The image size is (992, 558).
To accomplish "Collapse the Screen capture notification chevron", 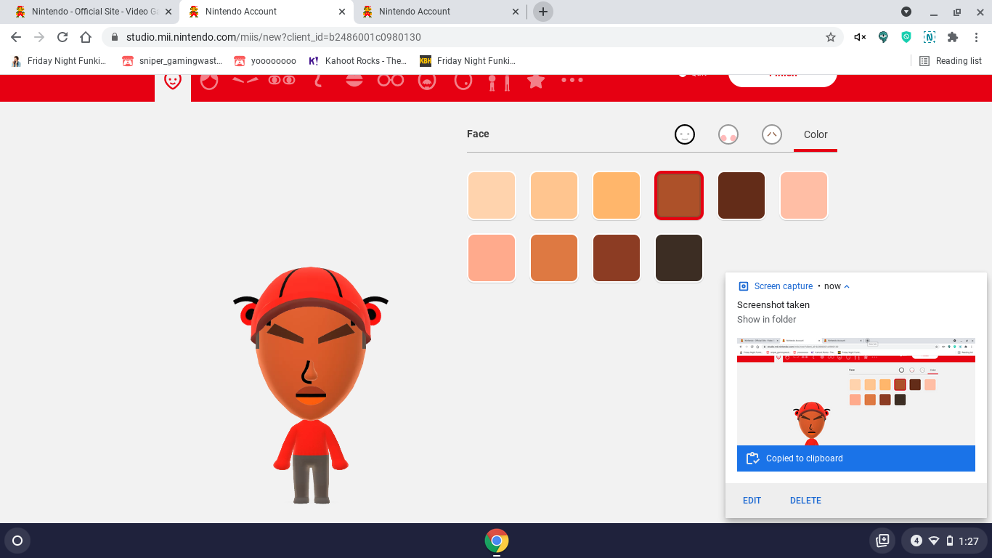I will (847, 286).
